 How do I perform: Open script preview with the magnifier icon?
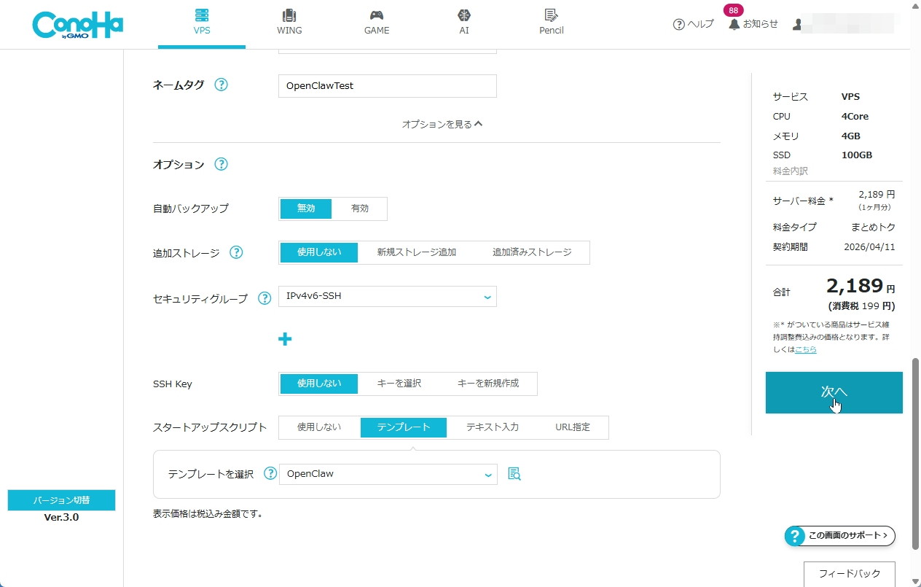(514, 473)
